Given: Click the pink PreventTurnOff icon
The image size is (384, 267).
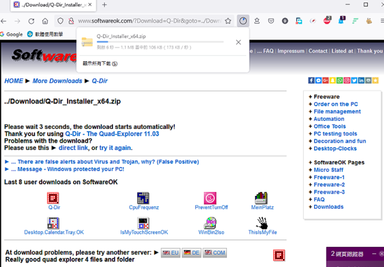Looking at the screenshot, I should 210,198.
